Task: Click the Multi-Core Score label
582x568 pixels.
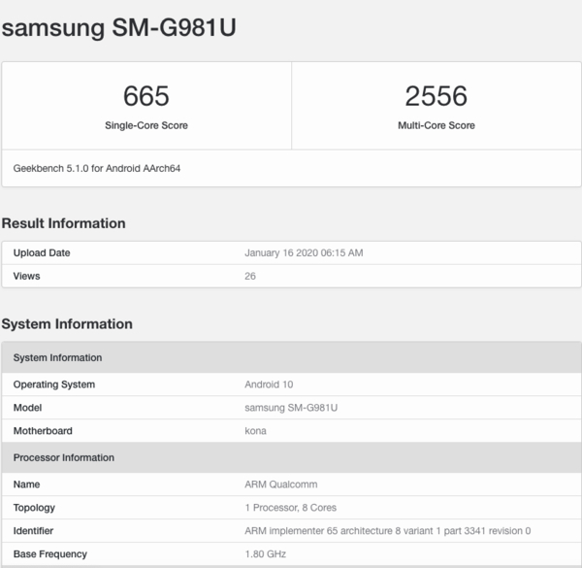Action: coord(436,125)
